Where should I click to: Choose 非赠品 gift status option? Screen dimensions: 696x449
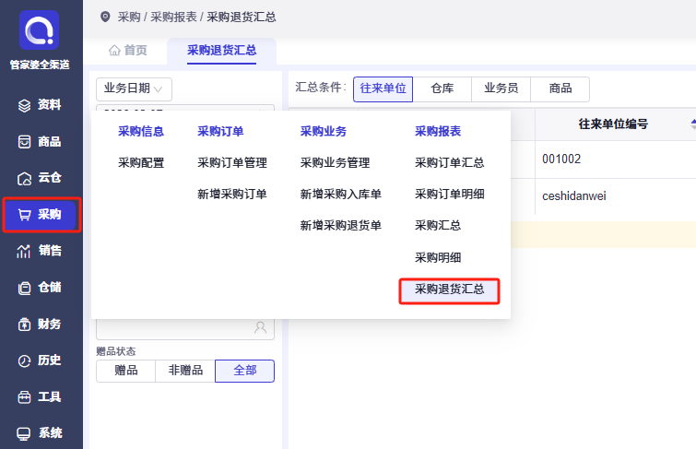click(x=185, y=371)
